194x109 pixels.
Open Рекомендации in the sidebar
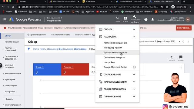click(x=12, y=42)
